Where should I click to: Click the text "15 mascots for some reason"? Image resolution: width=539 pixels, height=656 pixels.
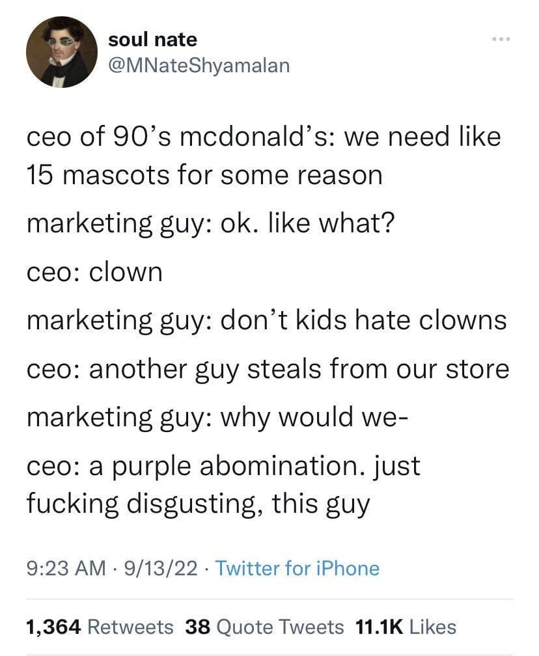click(x=204, y=174)
